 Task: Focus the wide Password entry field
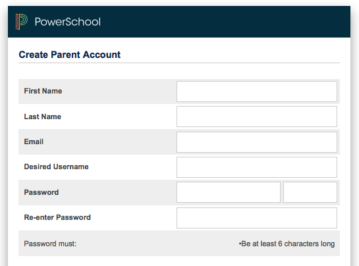[x=229, y=192]
